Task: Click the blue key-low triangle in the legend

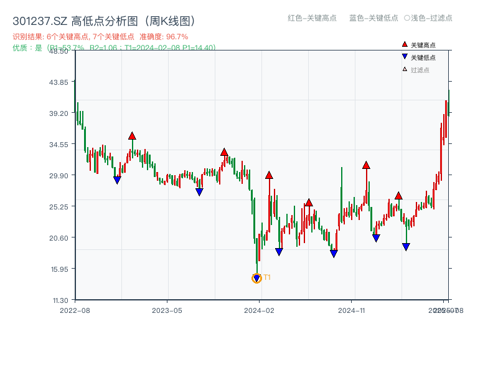Action: (405, 57)
